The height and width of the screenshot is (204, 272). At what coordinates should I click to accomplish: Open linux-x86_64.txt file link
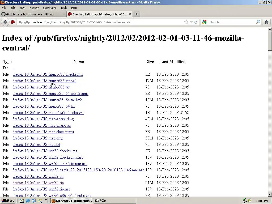tap(44, 106)
